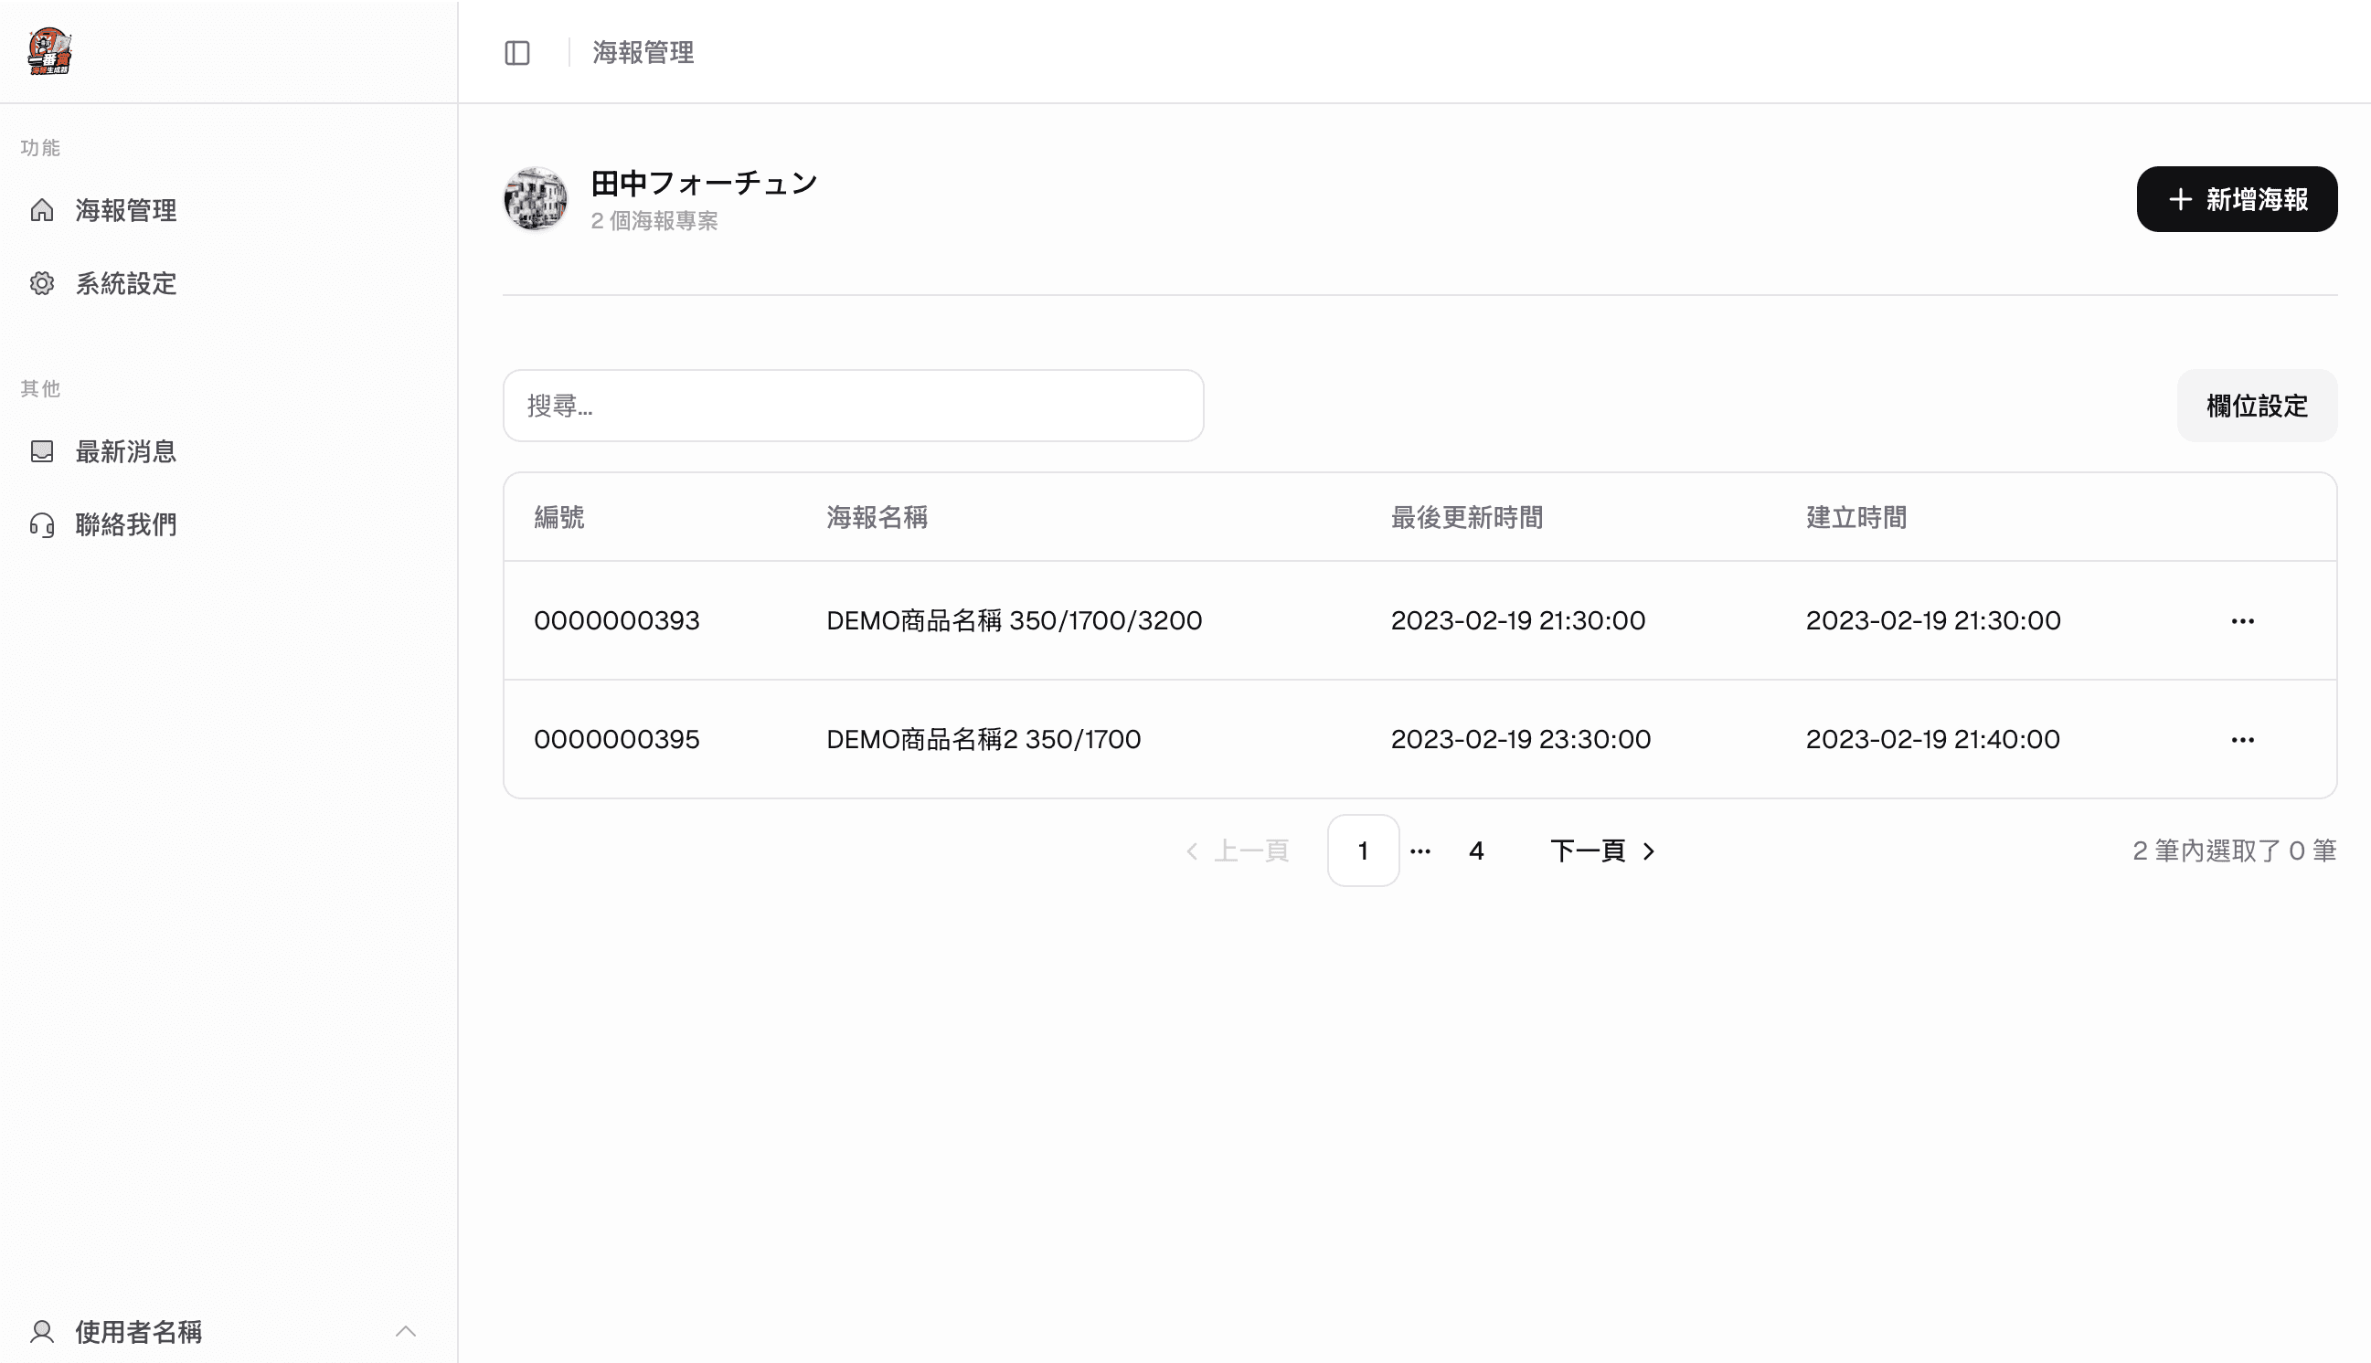The height and width of the screenshot is (1363, 2371).
Task: Click the 2 筆內選取了 0 筆 status
Action: [x=2234, y=850]
